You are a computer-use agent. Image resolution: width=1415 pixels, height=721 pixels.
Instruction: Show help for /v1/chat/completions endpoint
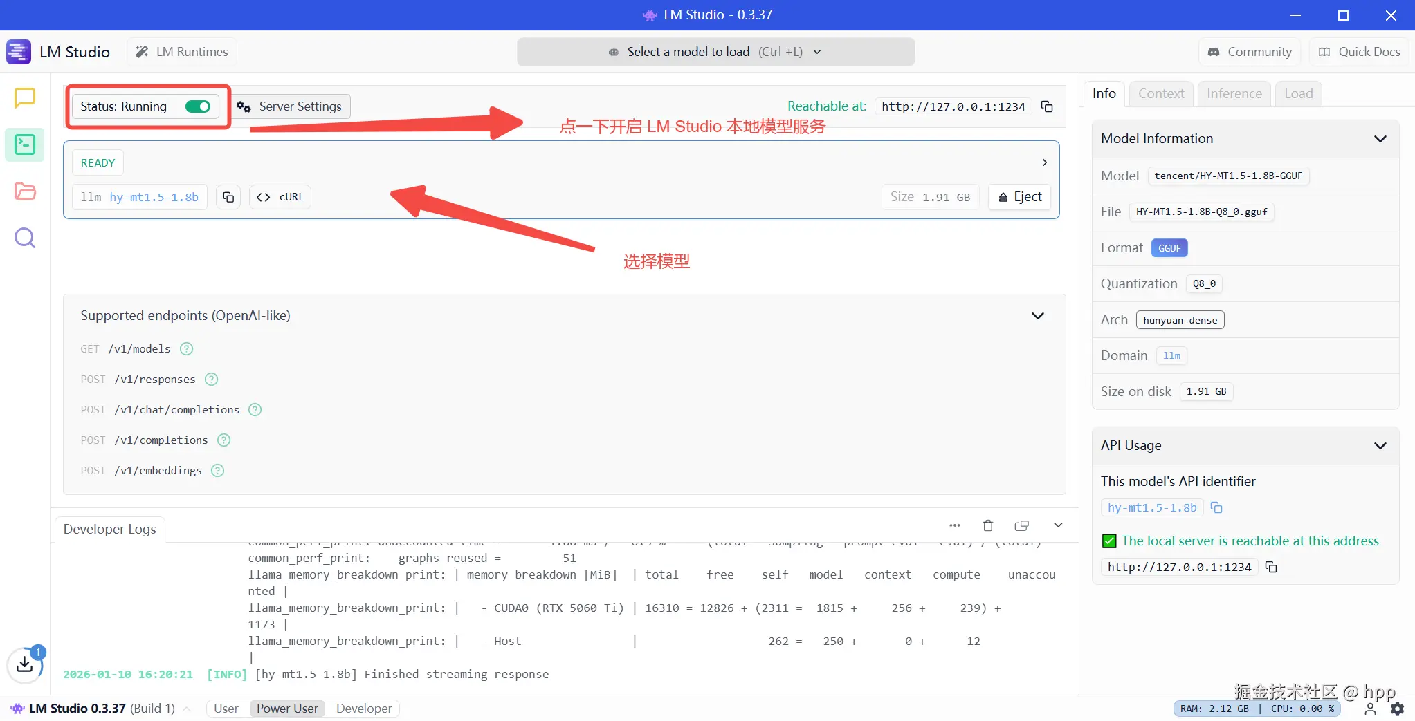point(255,410)
